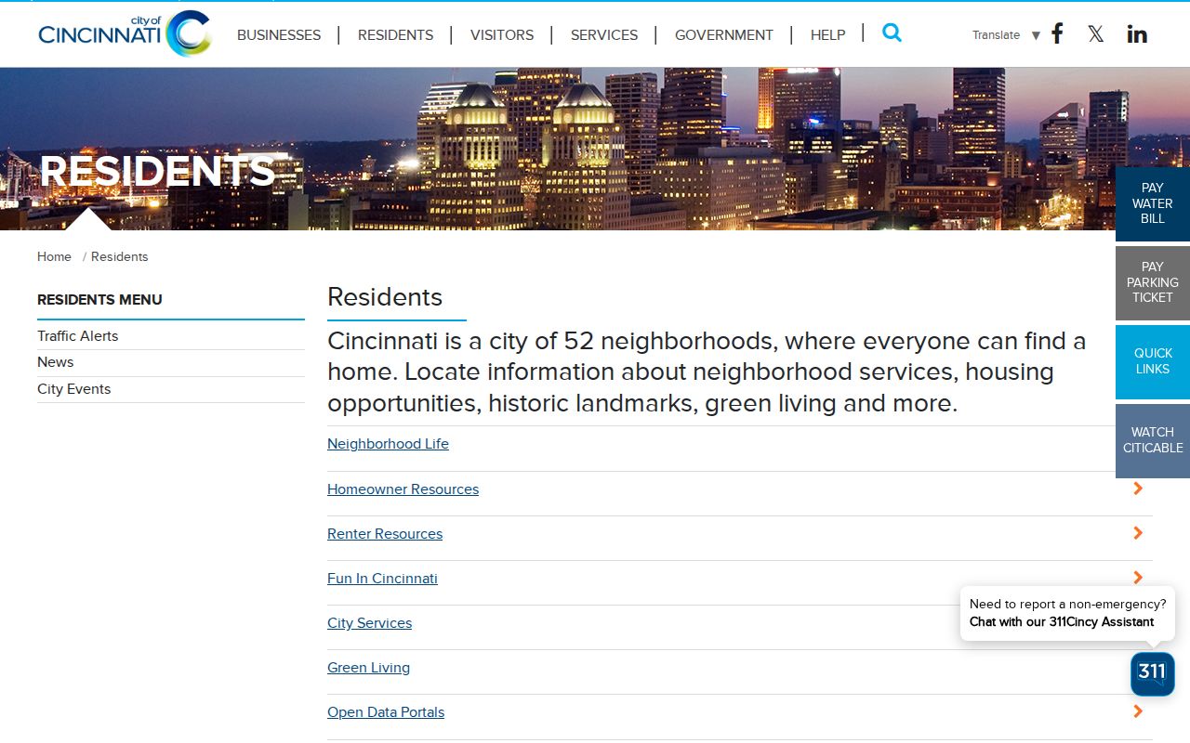Open the Businesses menu
This screenshot has width=1190, height=743.
(x=279, y=35)
